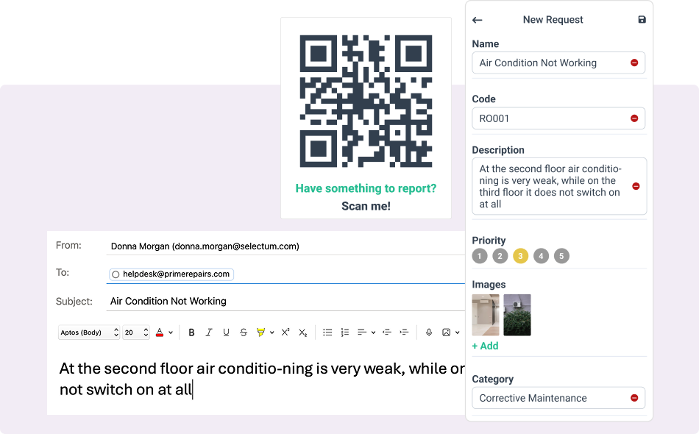Expand the text alignment options arrow

pyautogui.click(x=373, y=332)
